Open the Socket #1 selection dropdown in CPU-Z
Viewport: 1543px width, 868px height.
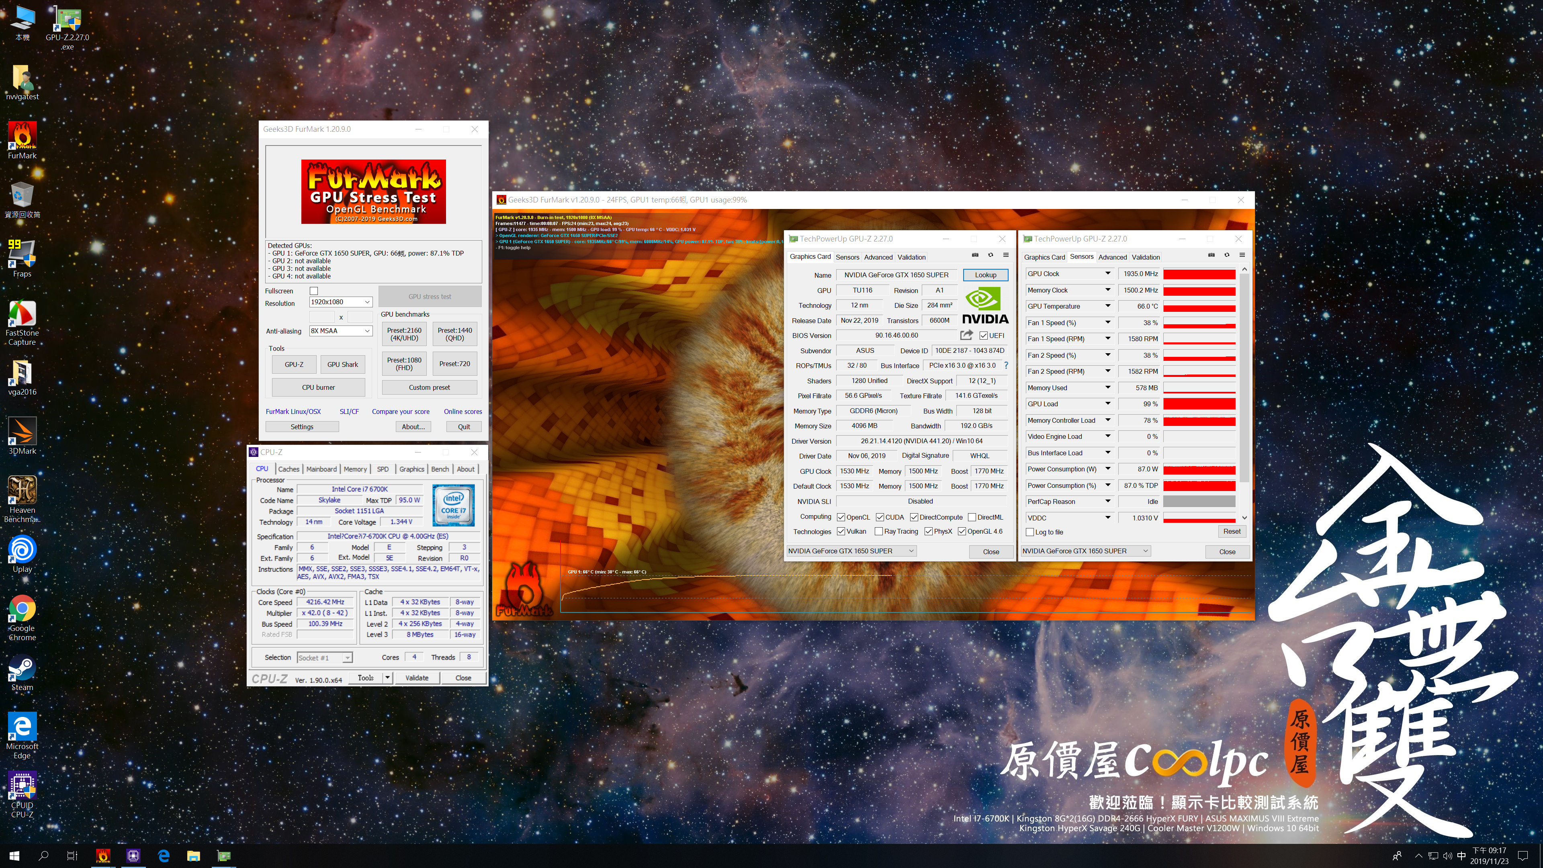pos(325,658)
